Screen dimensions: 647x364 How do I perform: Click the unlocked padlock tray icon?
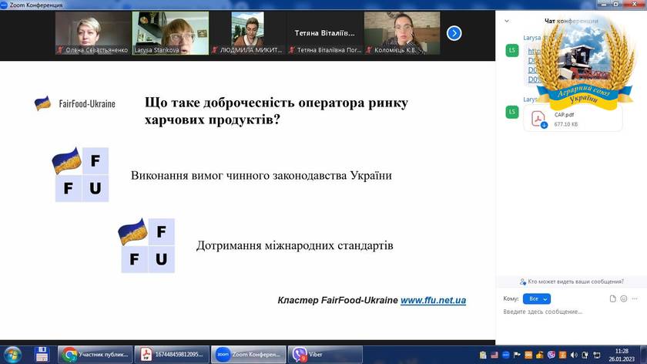(x=540, y=355)
